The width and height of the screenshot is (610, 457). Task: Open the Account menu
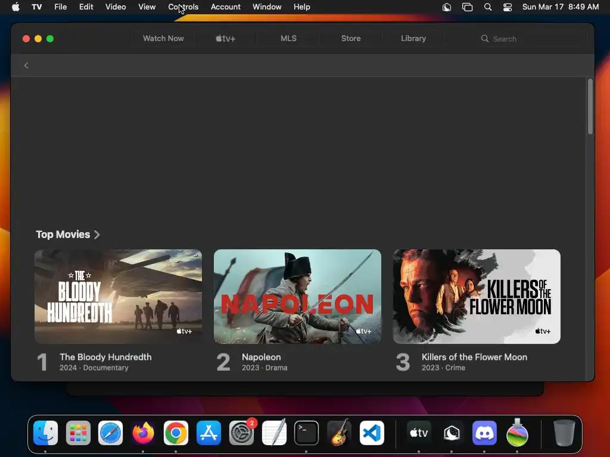coord(226,7)
